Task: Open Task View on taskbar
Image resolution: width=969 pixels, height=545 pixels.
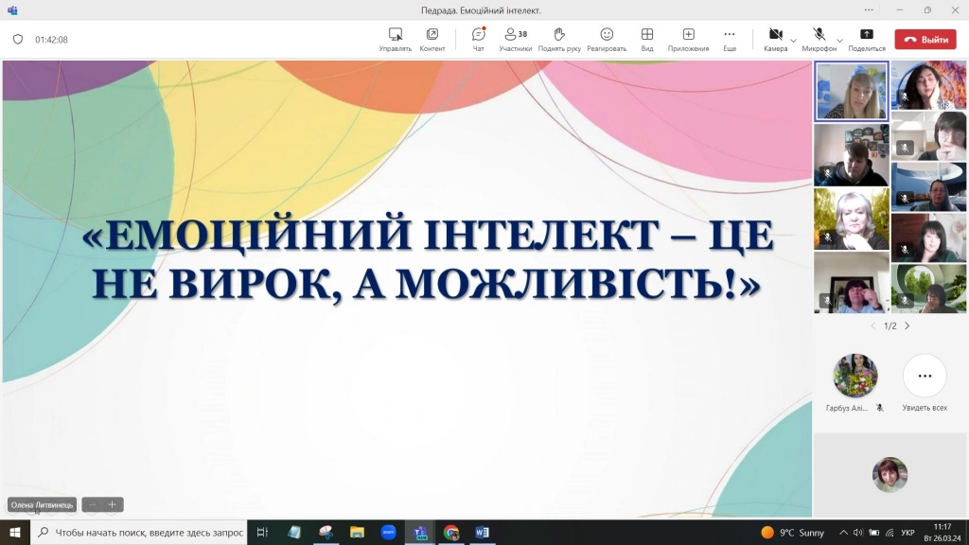Action: pos(262,532)
